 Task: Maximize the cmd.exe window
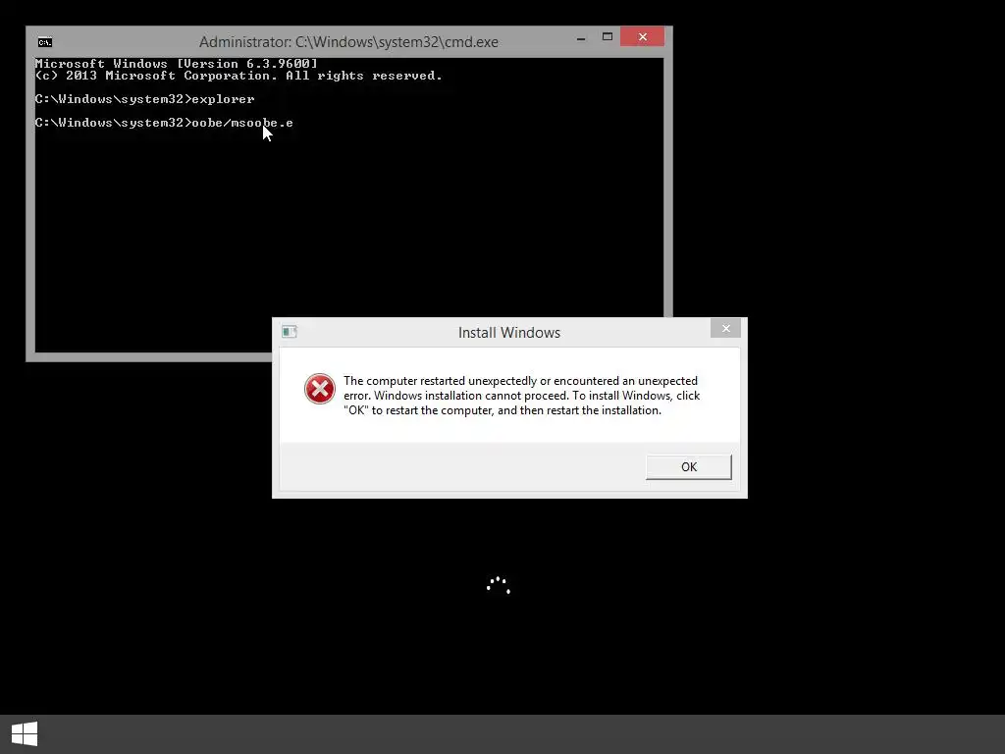pos(607,37)
